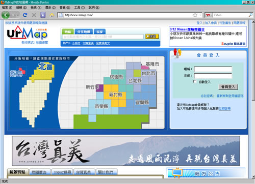Viewport: 255px width, 184px height.
Task: Click the page icon beside the URL
Action: [61, 15]
